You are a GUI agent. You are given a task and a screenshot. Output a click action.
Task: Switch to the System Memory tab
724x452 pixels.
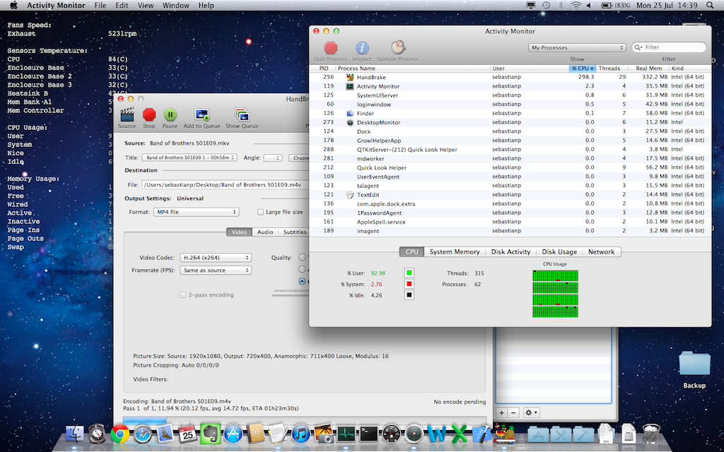tap(455, 252)
